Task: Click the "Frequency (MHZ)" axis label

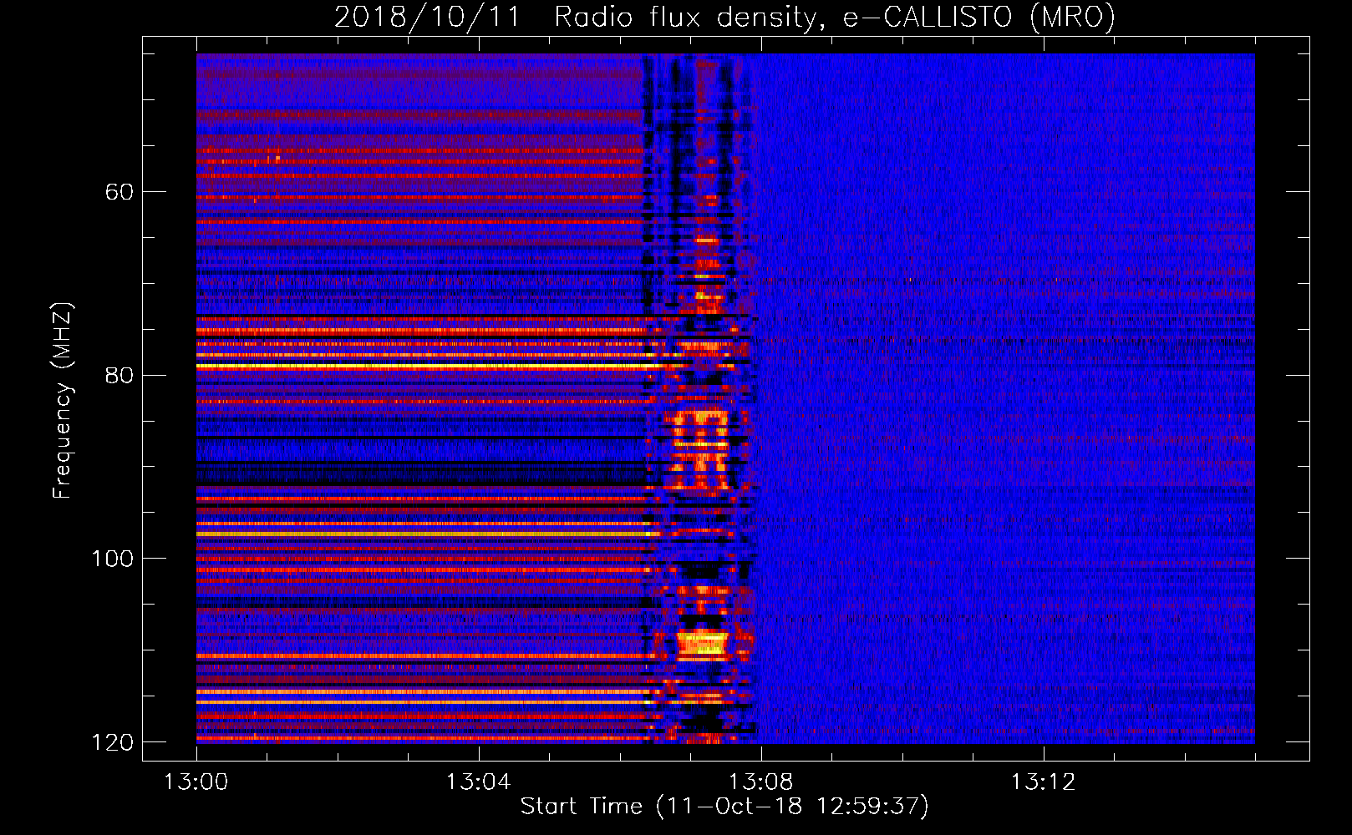Action: click(x=63, y=401)
